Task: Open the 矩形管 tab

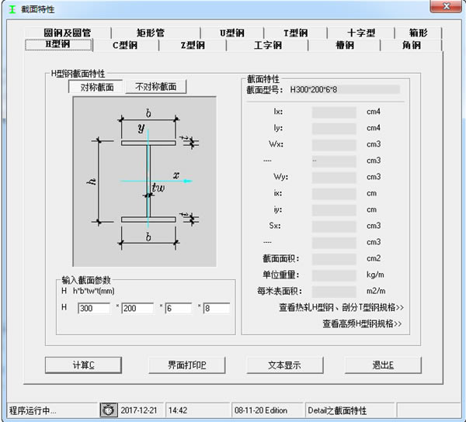Action: click(150, 33)
